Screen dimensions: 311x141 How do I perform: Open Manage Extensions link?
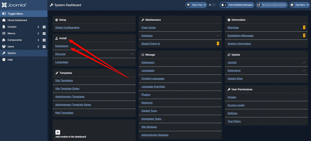click(x=148, y=63)
